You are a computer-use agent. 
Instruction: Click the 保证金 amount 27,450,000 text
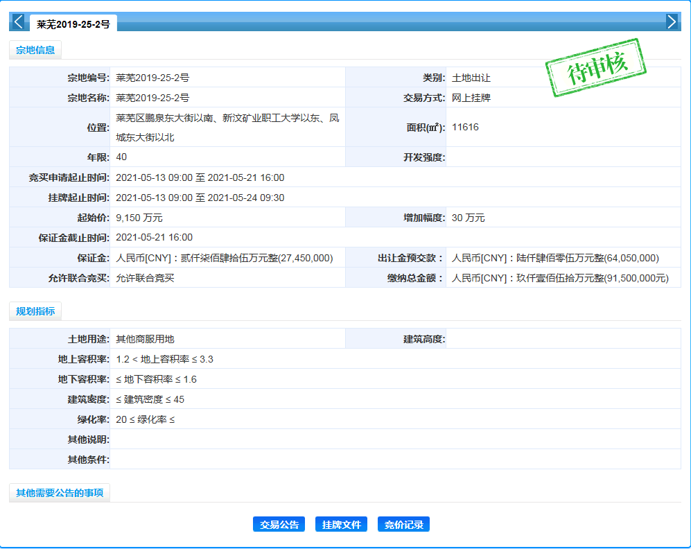pyautogui.click(x=225, y=258)
